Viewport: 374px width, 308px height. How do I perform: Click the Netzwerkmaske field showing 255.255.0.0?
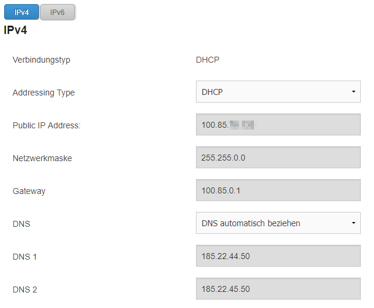pos(278,158)
